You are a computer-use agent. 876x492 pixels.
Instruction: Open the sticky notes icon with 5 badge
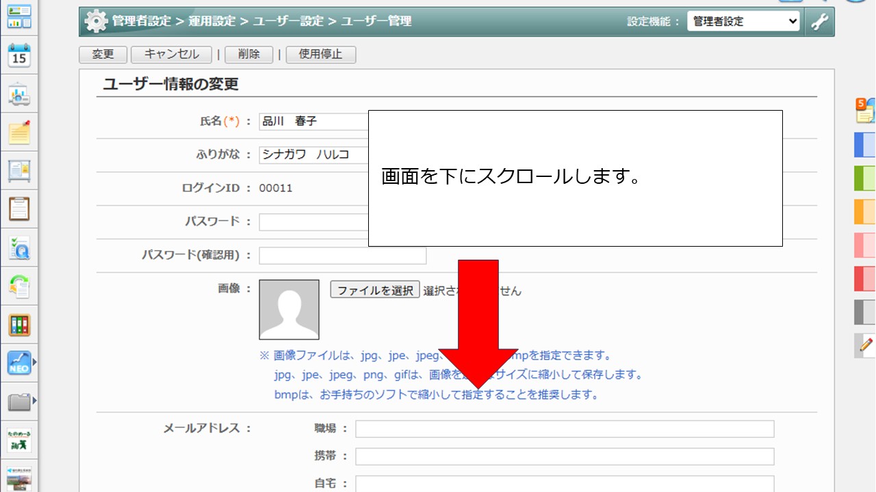865,111
